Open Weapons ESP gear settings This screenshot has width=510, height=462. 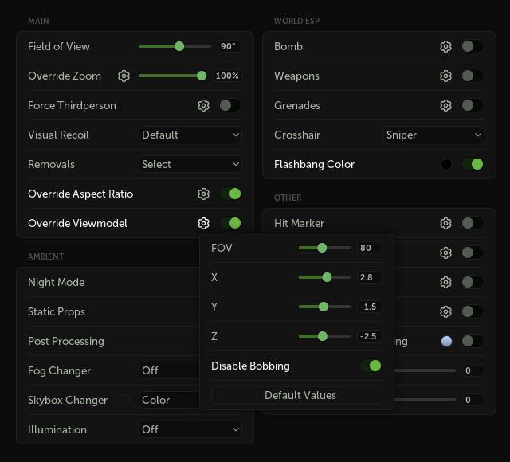click(445, 76)
